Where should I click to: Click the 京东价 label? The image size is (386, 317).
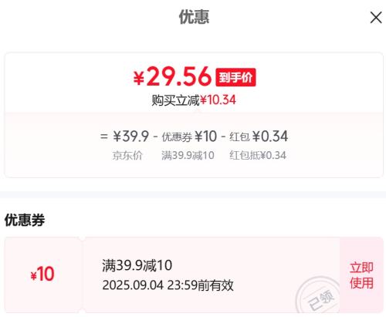click(127, 156)
